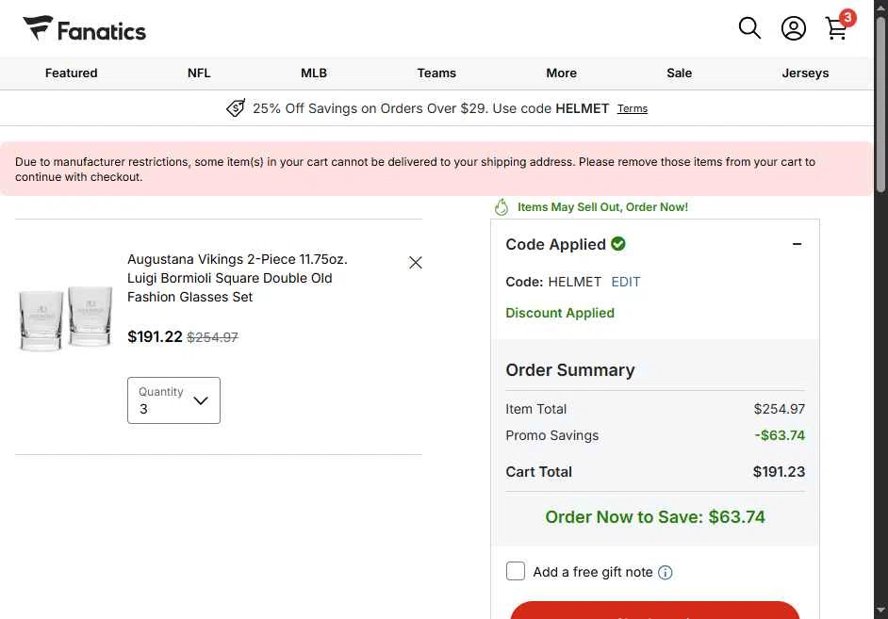The image size is (888, 619).
Task: Open the Quantity dropdown
Action: point(173,400)
